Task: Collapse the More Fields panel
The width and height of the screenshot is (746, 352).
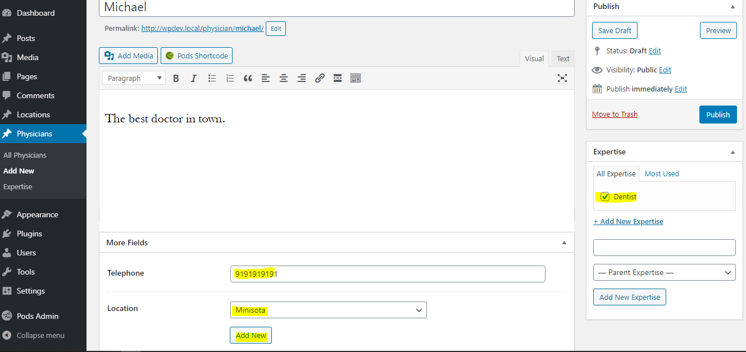Action: (564, 243)
